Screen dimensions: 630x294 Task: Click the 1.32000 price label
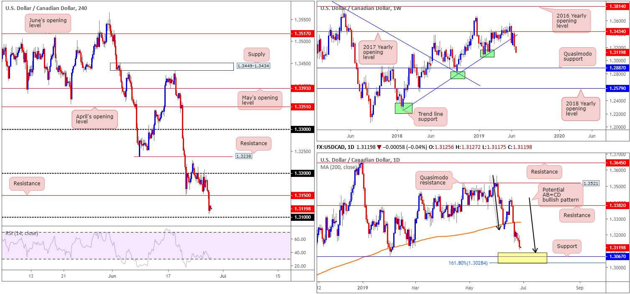pyautogui.click(x=302, y=173)
